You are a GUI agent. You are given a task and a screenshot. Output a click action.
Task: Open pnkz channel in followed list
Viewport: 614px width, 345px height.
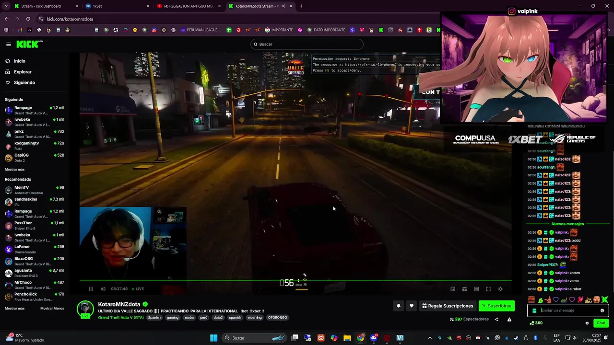[x=34, y=134]
